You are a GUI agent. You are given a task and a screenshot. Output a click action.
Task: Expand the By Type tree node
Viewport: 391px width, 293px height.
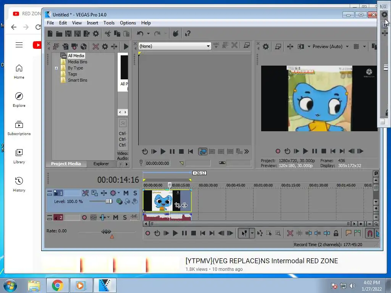[57, 68]
